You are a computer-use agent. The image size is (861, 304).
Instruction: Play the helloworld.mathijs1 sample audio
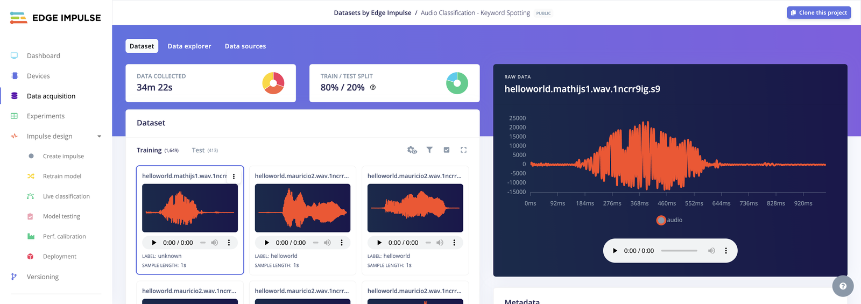pyautogui.click(x=154, y=243)
